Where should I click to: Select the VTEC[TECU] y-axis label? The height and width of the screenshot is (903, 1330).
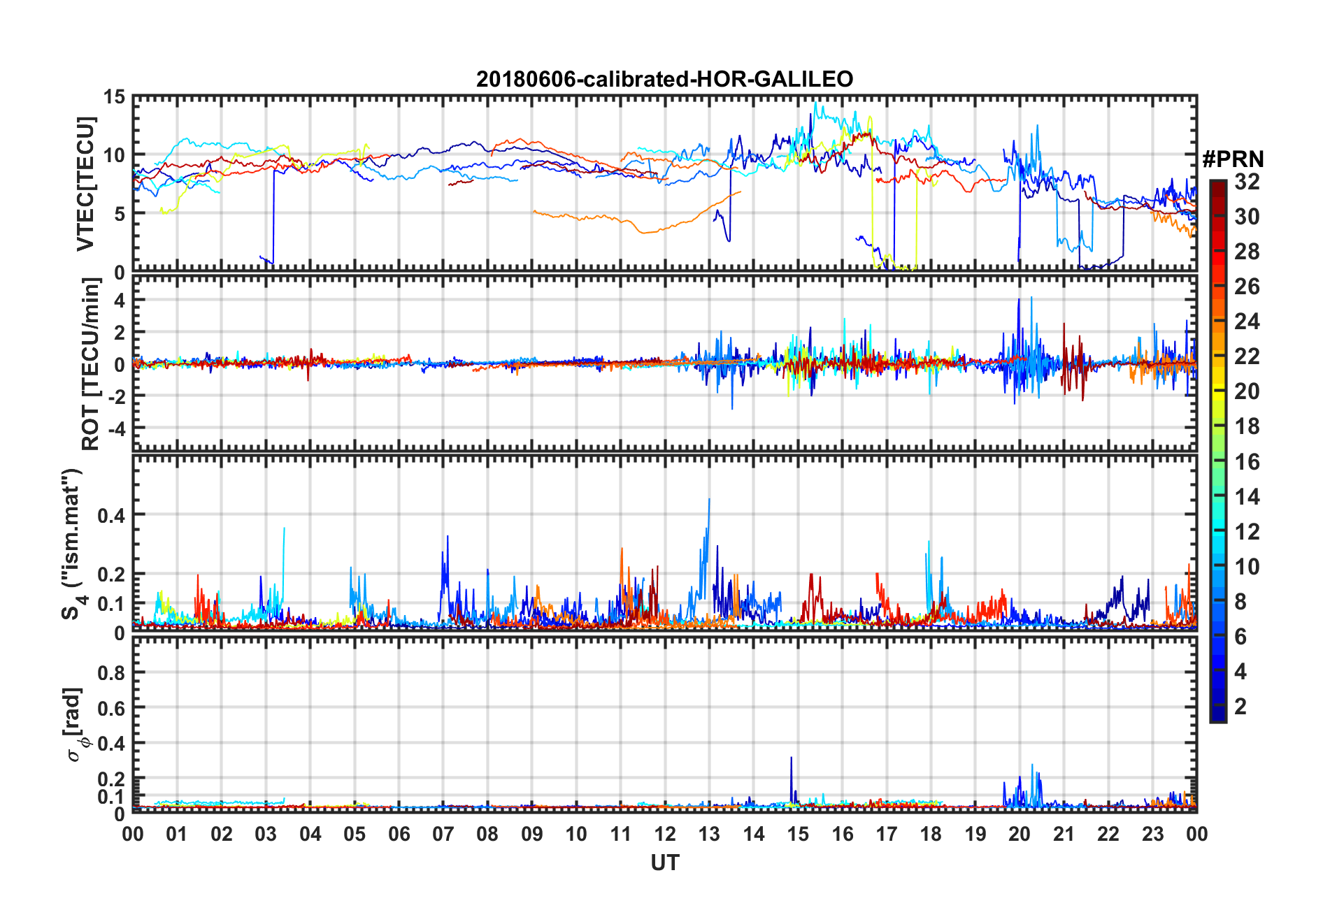pyautogui.click(x=85, y=184)
